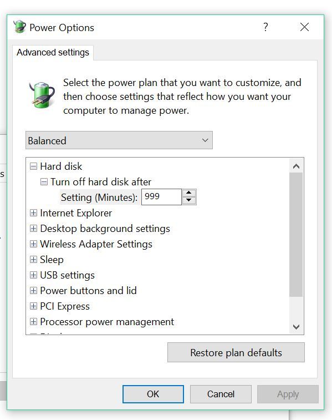Expand Wireless Adapter Settings node

33,244
